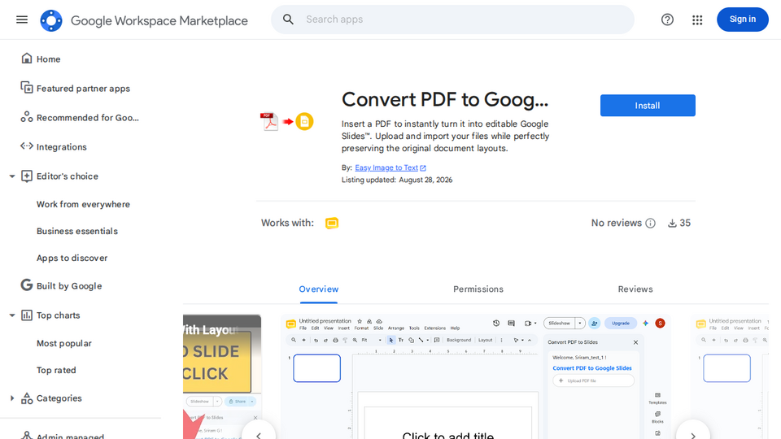Open the center Google Slides screenshot
This screenshot has width=781, height=439.
[x=476, y=376]
